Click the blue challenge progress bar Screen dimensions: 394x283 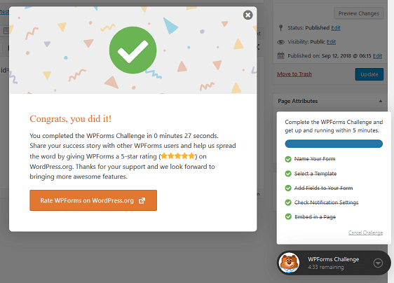pyautogui.click(x=334, y=144)
